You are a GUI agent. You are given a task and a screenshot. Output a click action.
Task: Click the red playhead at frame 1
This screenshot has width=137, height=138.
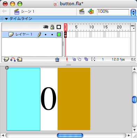pos(65,27)
